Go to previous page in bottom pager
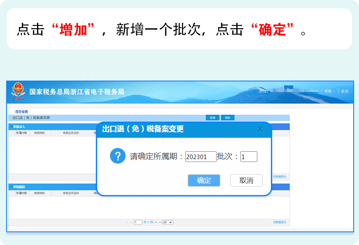Image resolution: width=359 pixels, height=245 pixels. point(131,222)
